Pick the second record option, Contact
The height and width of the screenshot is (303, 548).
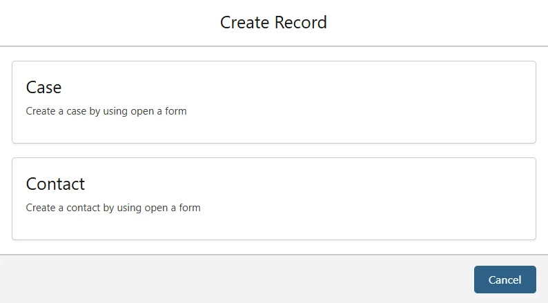[x=273, y=199]
